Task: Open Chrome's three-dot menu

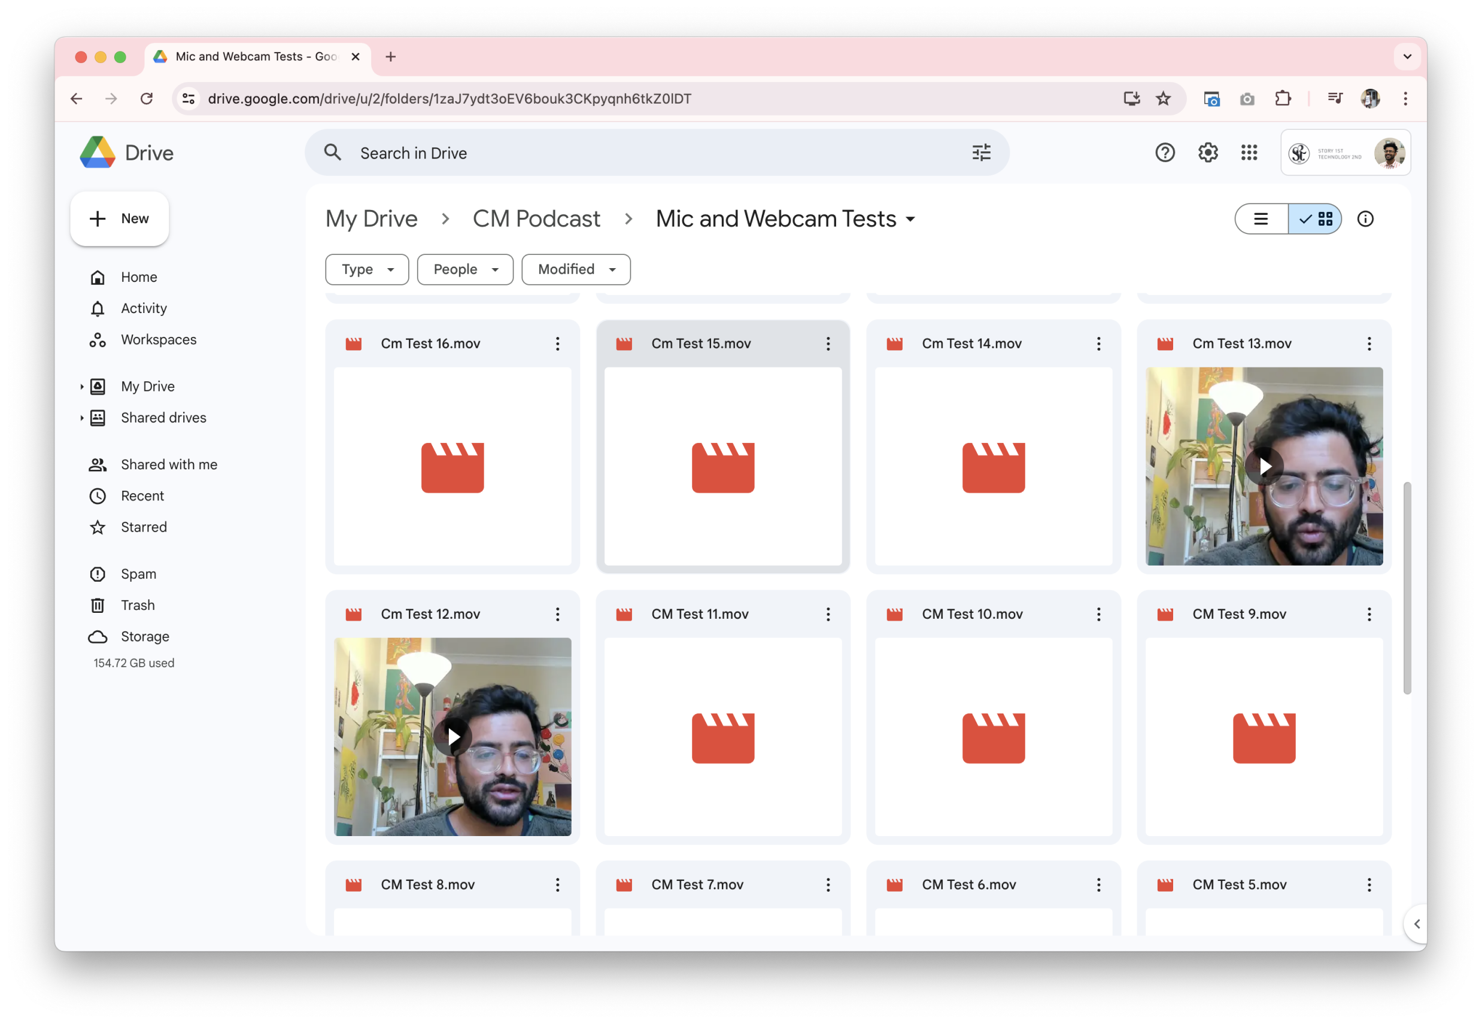Action: click(1405, 98)
